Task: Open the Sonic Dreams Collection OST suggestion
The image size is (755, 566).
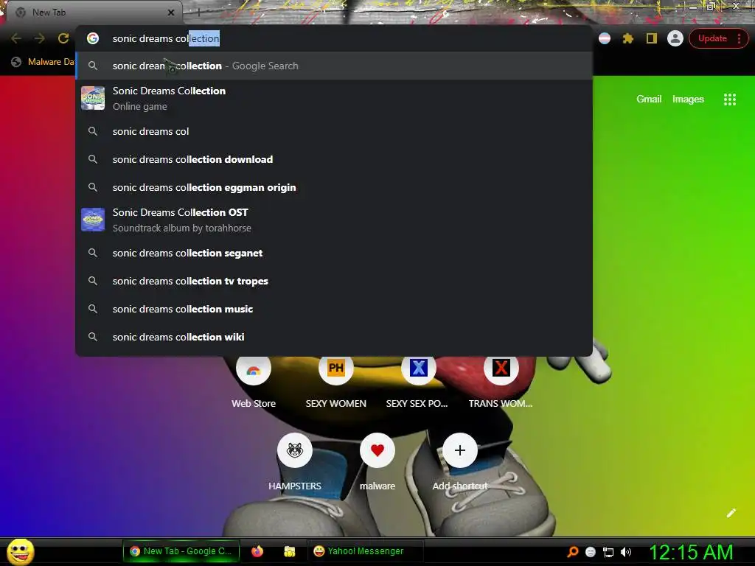Action: pyautogui.click(x=334, y=220)
